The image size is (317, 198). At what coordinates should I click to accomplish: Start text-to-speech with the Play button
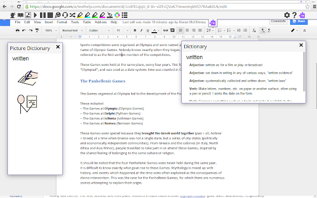click(x=35, y=15)
